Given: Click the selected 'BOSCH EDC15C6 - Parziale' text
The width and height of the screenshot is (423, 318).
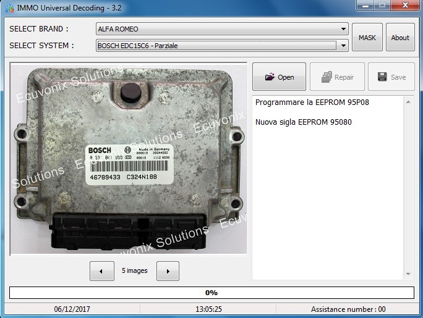Looking at the screenshot, I should coord(137,46).
